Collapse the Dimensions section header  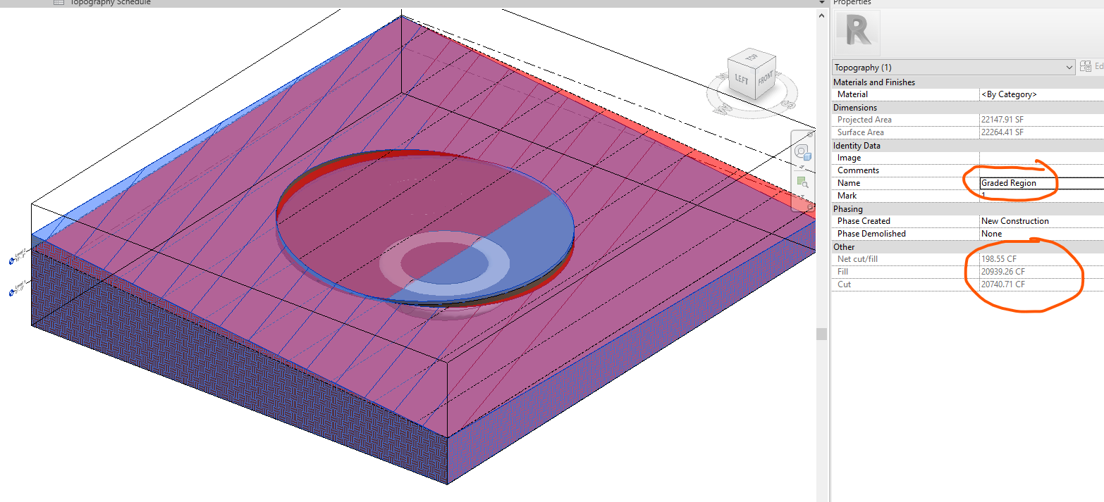tap(967, 107)
